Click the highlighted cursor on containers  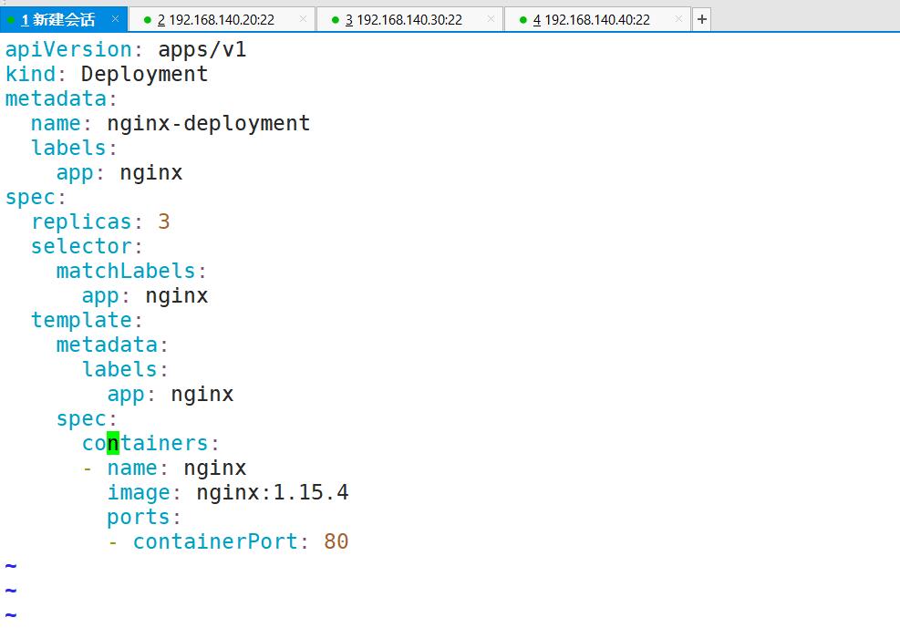point(112,443)
